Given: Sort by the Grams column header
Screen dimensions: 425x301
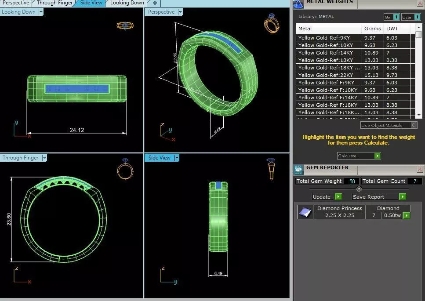Looking at the screenshot, I should 372,29.
